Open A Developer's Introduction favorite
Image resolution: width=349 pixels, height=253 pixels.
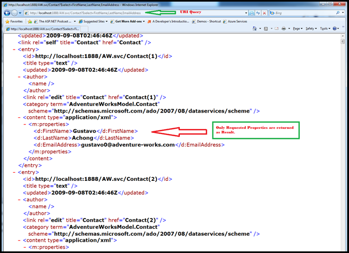(x=168, y=22)
